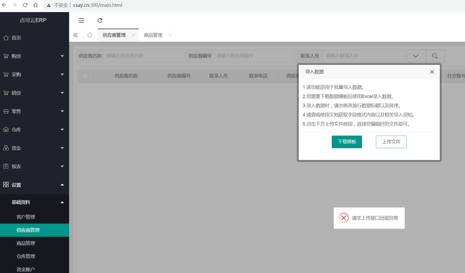465x273 pixels.
Task: Expand more search filters dropdown arrow
Action: [416, 56]
